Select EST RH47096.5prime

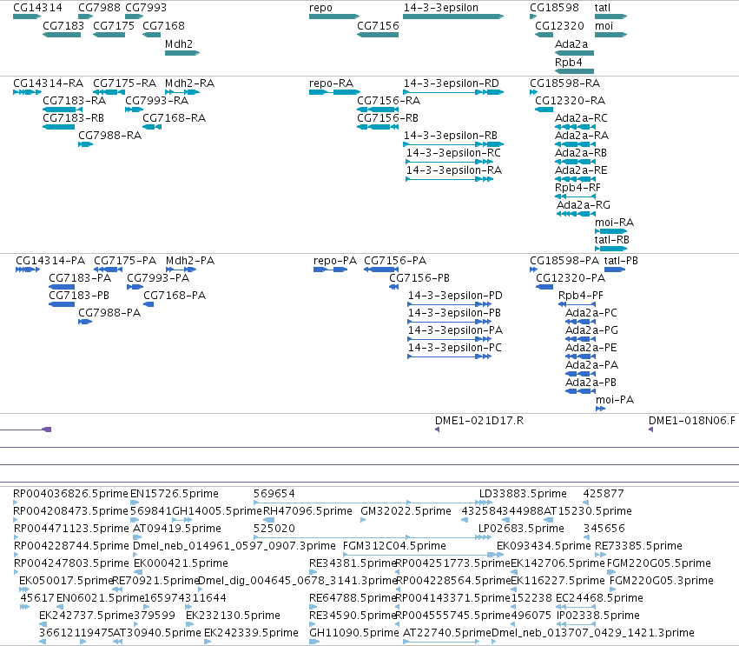tap(268, 520)
